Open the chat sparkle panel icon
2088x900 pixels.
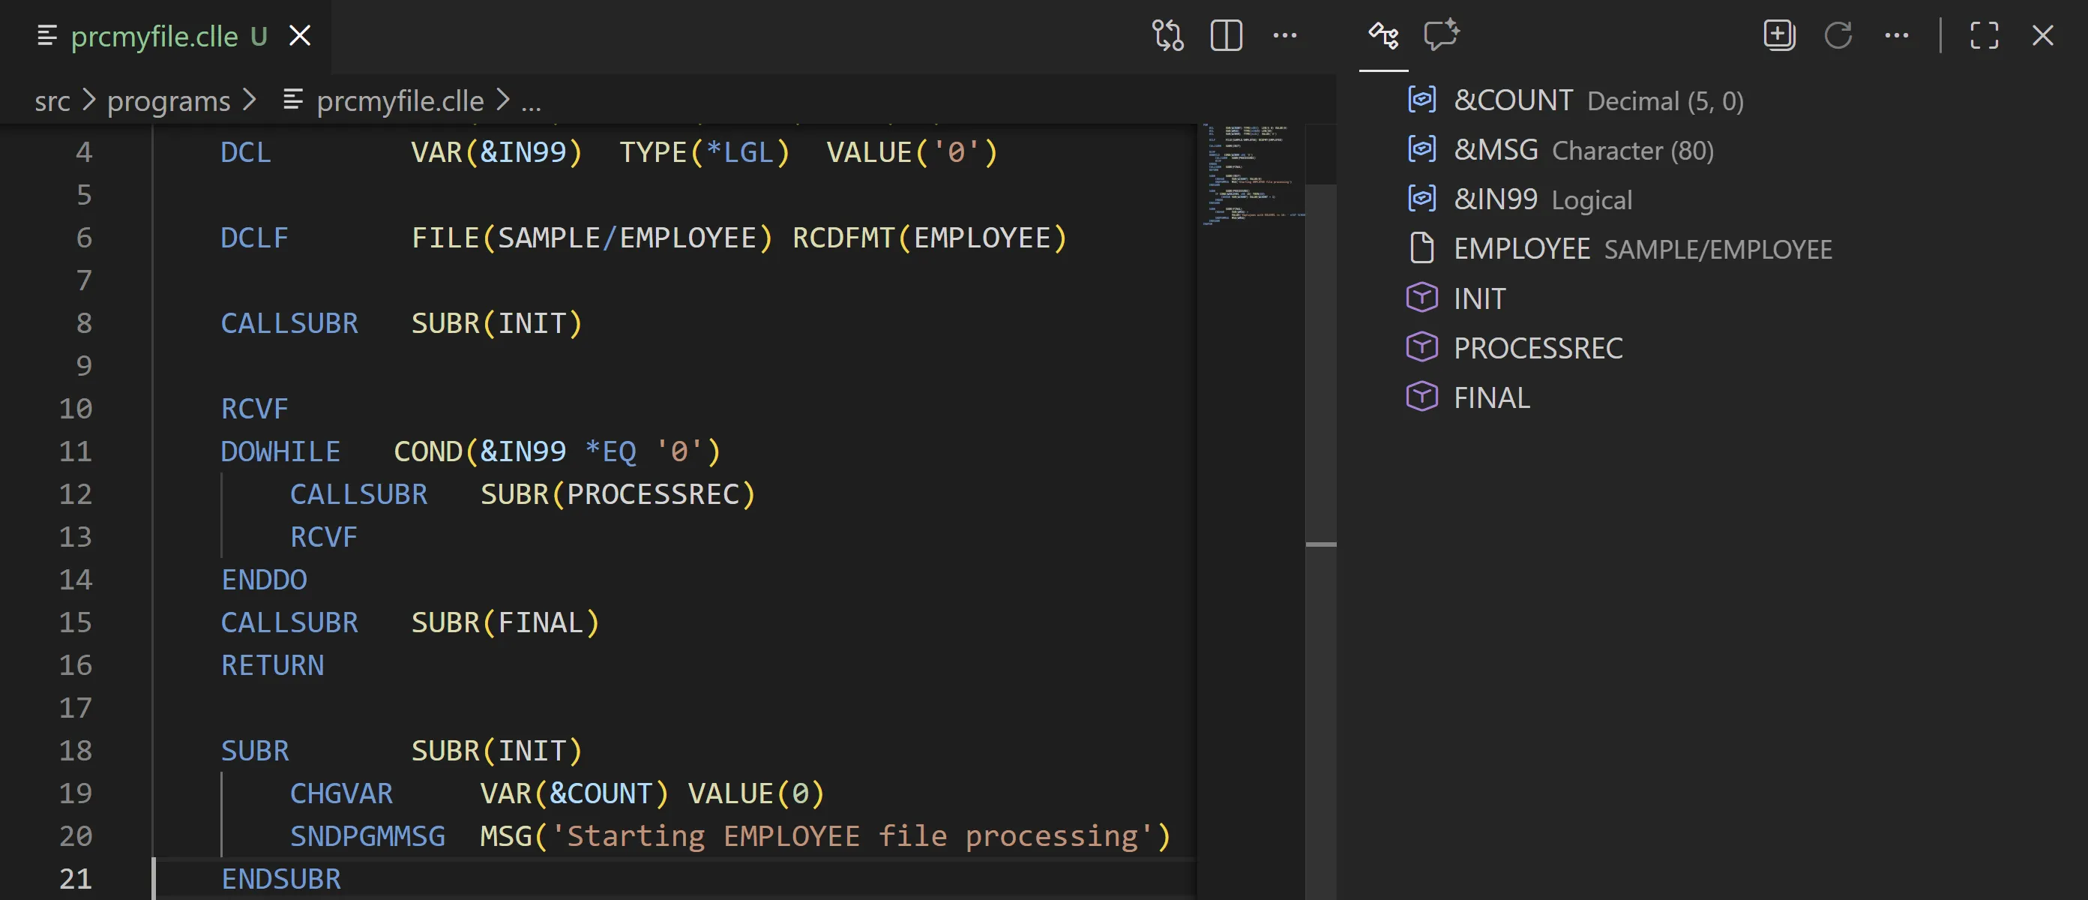(x=1441, y=36)
